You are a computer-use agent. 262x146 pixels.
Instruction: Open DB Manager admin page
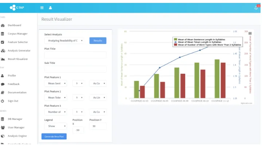pyautogui.click(x=15, y=119)
